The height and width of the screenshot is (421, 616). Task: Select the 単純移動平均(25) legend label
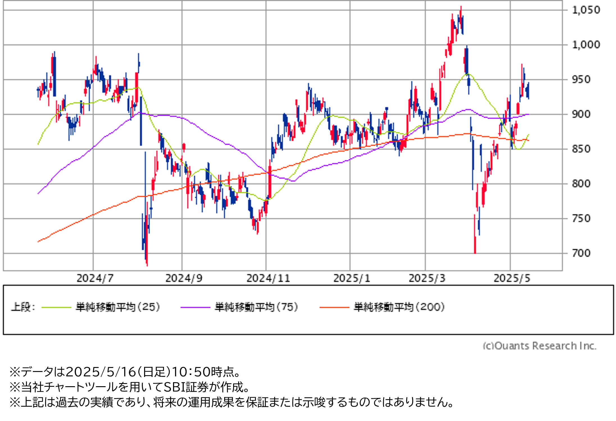[x=118, y=307]
